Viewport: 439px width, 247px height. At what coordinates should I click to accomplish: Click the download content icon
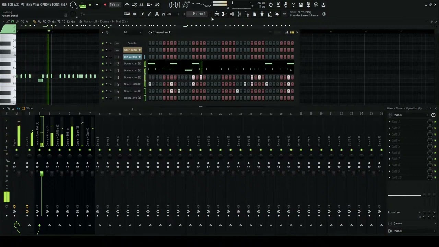[x=323, y=5]
